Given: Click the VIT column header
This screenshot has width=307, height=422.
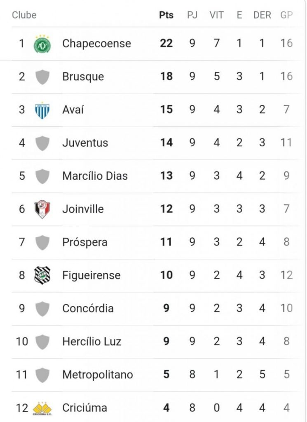Looking at the screenshot, I should click(216, 15).
